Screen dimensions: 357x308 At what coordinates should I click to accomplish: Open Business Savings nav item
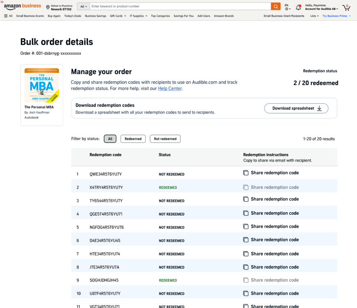96,16
